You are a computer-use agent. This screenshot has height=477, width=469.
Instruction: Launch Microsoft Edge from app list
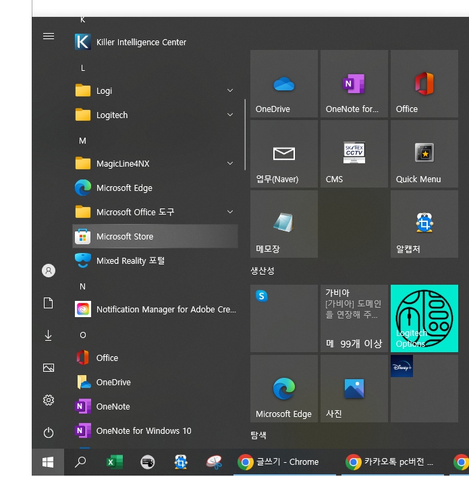(x=155, y=188)
